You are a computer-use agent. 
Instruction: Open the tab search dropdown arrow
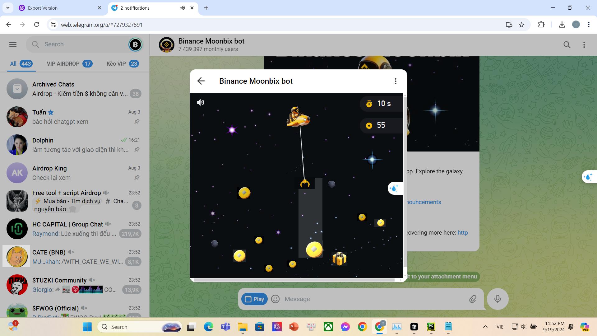click(8, 8)
